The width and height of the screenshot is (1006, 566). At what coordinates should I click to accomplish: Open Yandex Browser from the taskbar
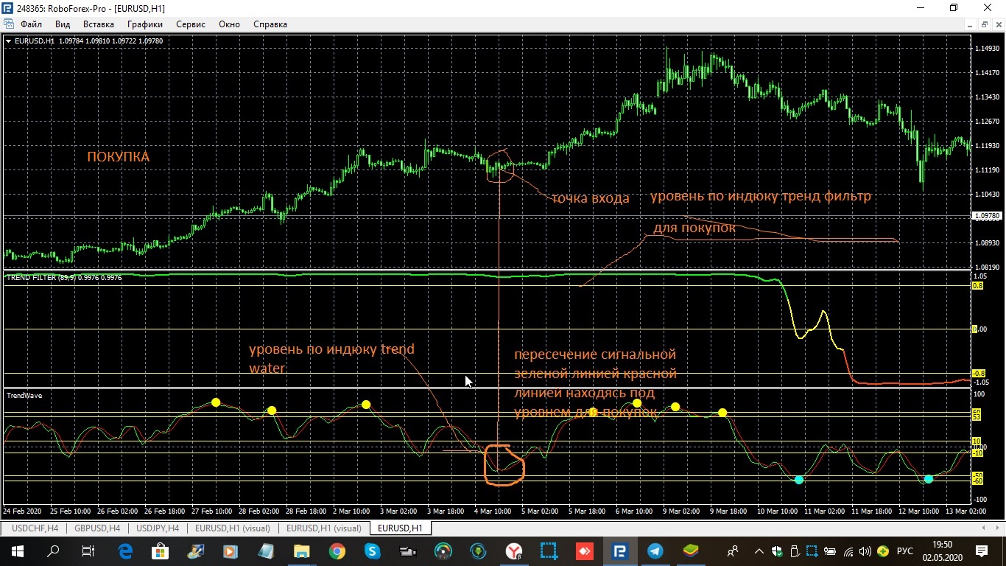pyautogui.click(x=513, y=551)
